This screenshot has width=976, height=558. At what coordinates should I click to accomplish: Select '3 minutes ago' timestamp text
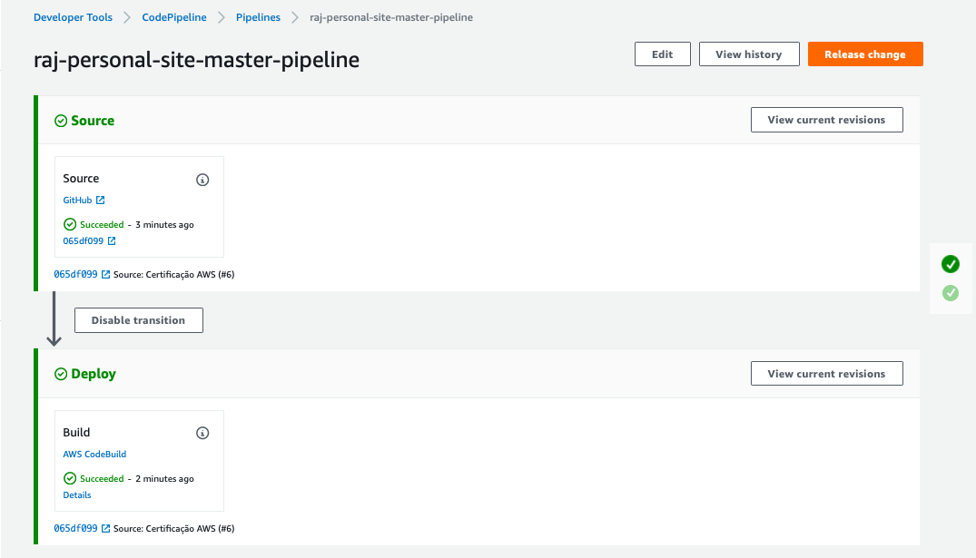click(x=165, y=225)
